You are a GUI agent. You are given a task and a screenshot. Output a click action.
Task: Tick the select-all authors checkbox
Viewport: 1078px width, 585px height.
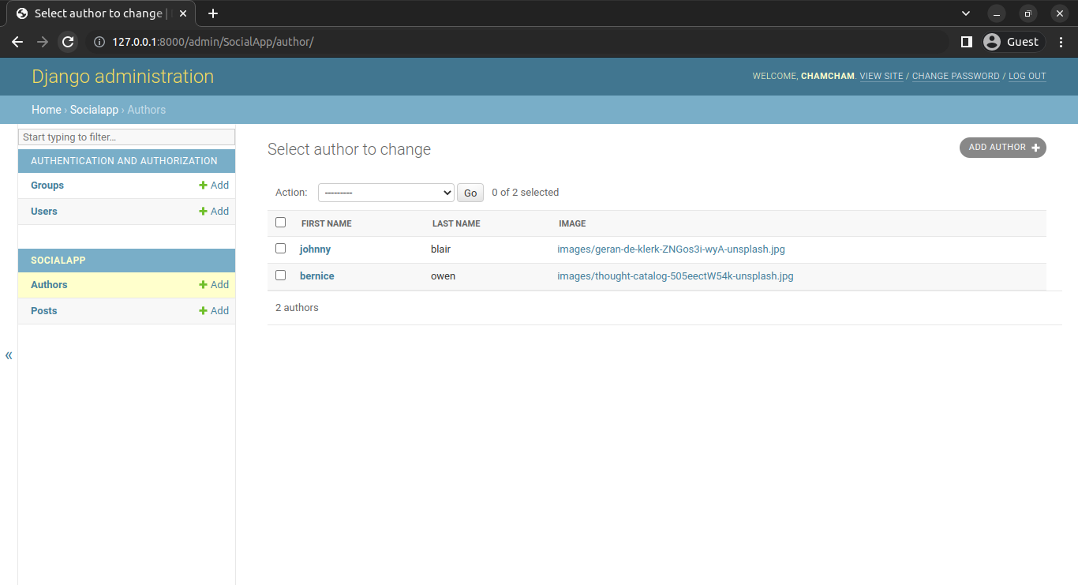coord(280,223)
